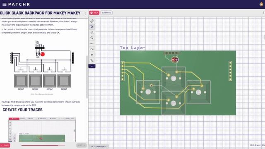Select the rightmost key switch footprint

[x=199, y=92]
